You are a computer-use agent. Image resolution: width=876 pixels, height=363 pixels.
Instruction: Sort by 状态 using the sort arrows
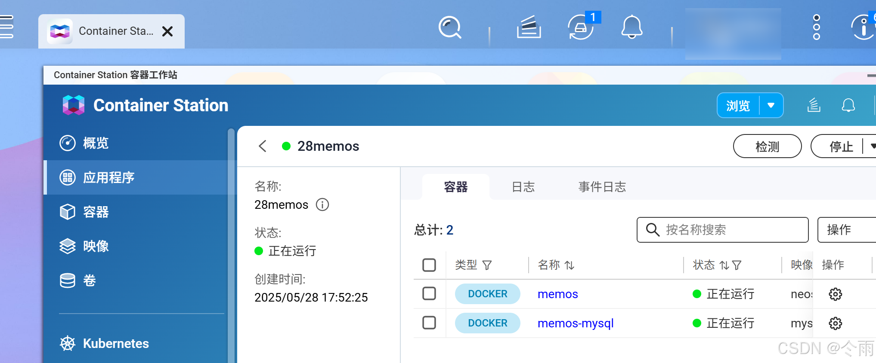724,265
